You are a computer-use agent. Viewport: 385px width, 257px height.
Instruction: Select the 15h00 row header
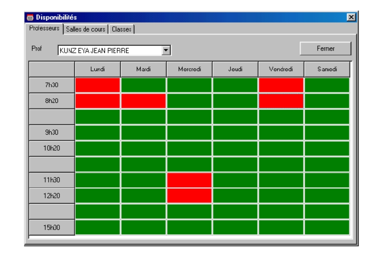[52, 227]
